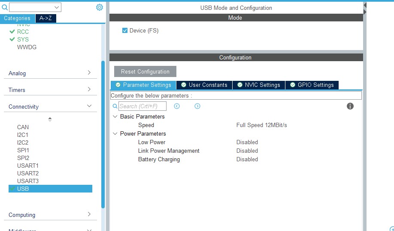Click the info icon in Parameter Settings

(350, 106)
